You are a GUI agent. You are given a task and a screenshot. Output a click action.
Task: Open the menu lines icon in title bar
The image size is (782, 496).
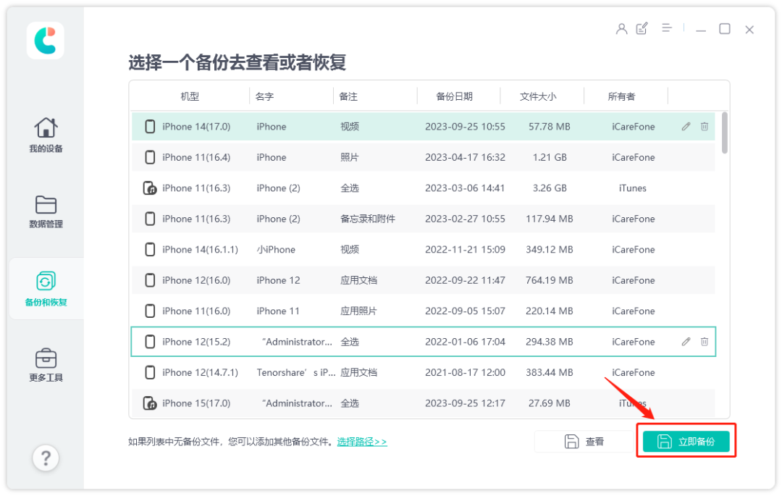pos(667,28)
